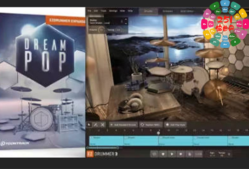249x169 pixels.
Task: Toggle loop in transport bar
Action: (155, 154)
